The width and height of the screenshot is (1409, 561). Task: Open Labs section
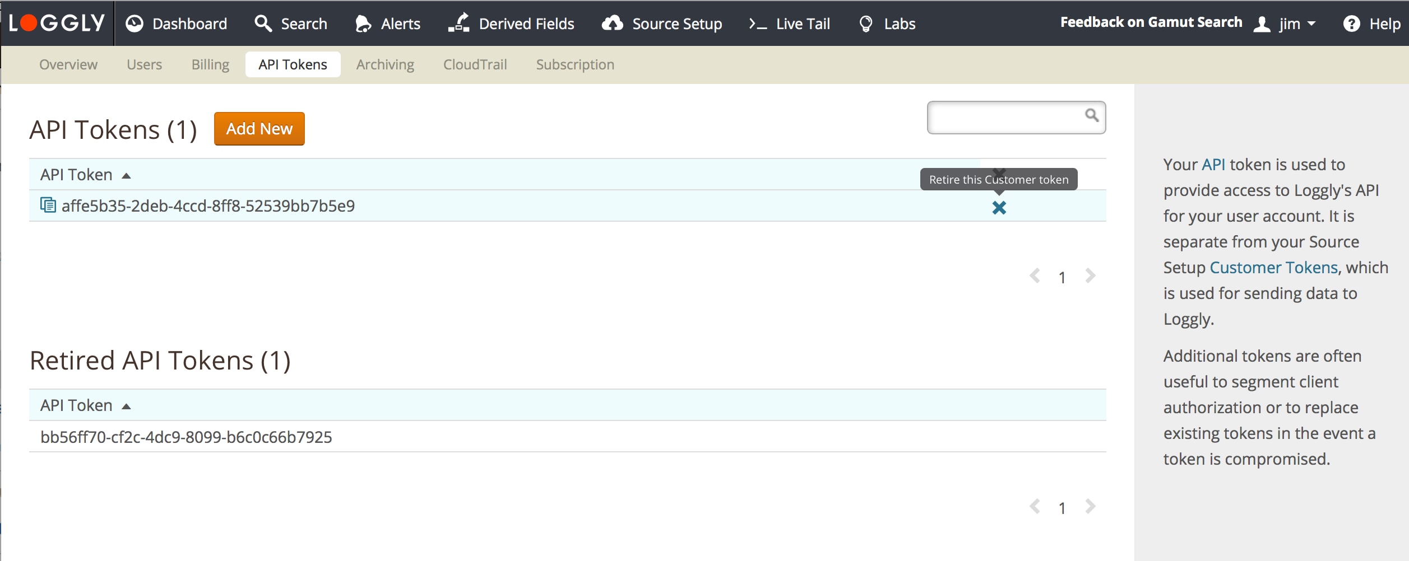(x=887, y=24)
